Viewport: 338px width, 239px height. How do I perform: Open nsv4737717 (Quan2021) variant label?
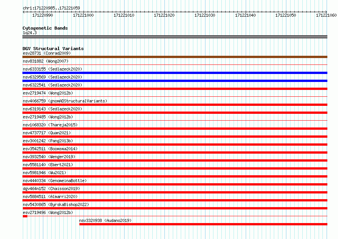click(47, 133)
